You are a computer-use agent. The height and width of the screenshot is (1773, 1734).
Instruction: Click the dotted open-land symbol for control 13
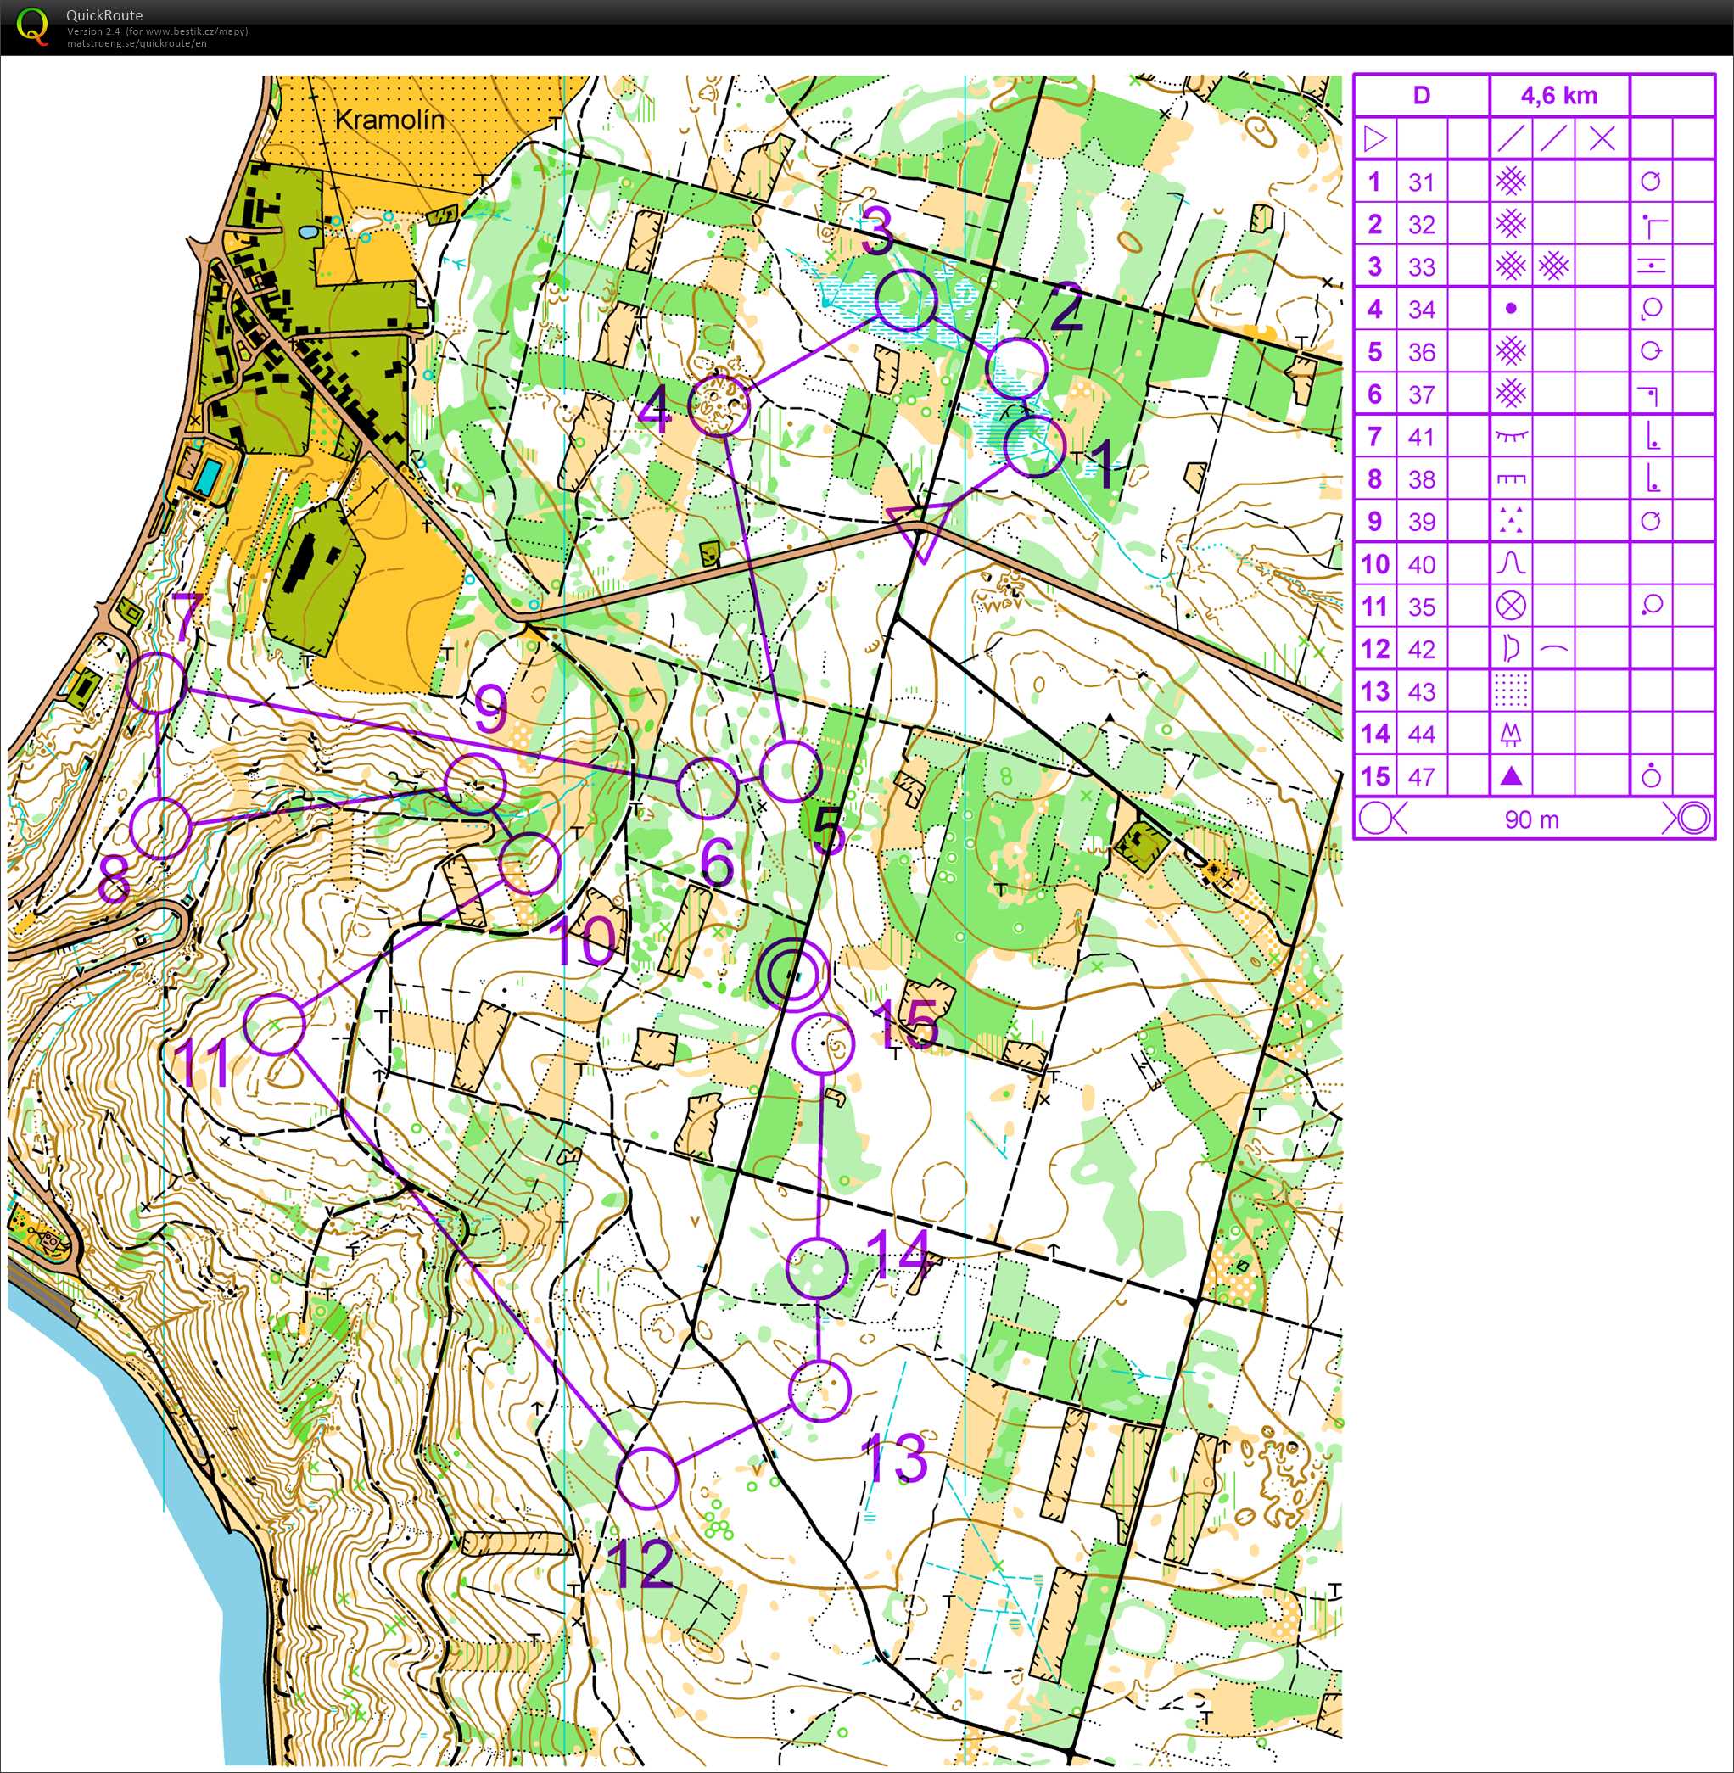[1511, 691]
